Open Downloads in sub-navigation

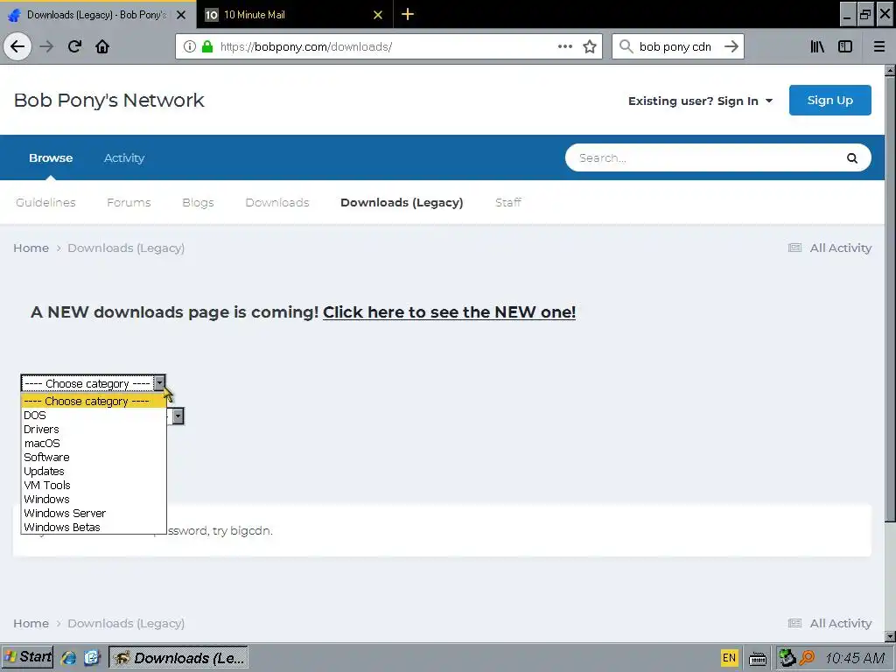click(x=277, y=202)
